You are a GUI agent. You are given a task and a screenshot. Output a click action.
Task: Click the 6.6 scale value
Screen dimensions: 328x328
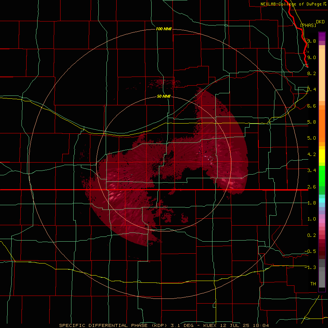(x=312, y=106)
